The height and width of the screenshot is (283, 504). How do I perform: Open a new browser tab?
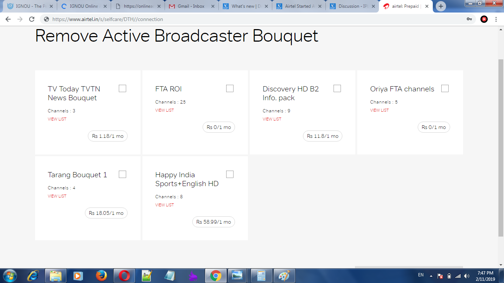(x=441, y=6)
